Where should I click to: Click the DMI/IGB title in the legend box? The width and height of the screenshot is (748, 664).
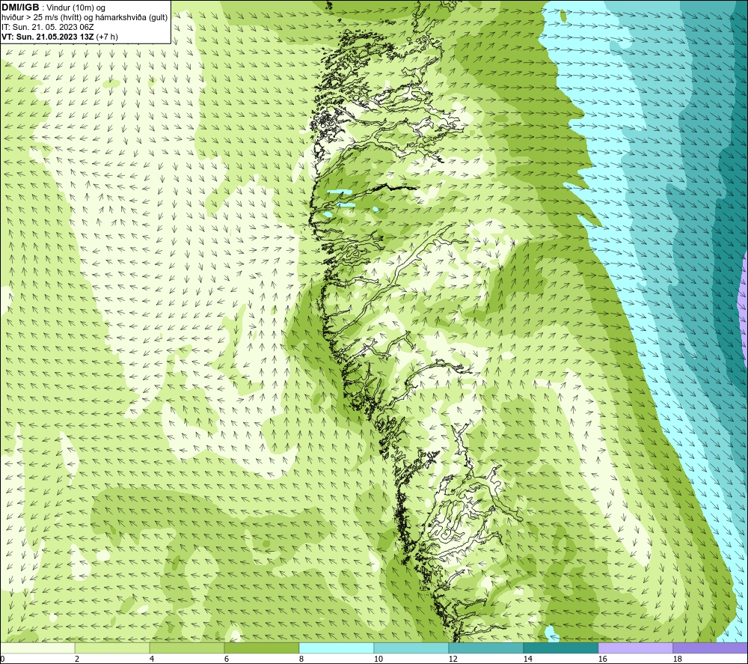(x=20, y=7)
